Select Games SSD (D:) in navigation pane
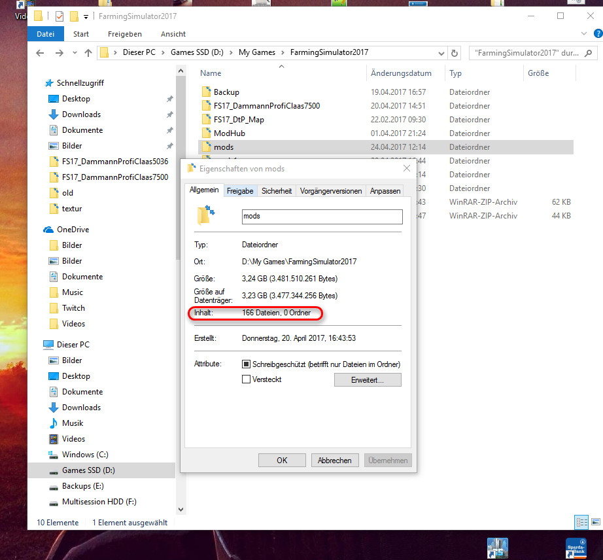Screen dimensions: 603x560 (88, 470)
